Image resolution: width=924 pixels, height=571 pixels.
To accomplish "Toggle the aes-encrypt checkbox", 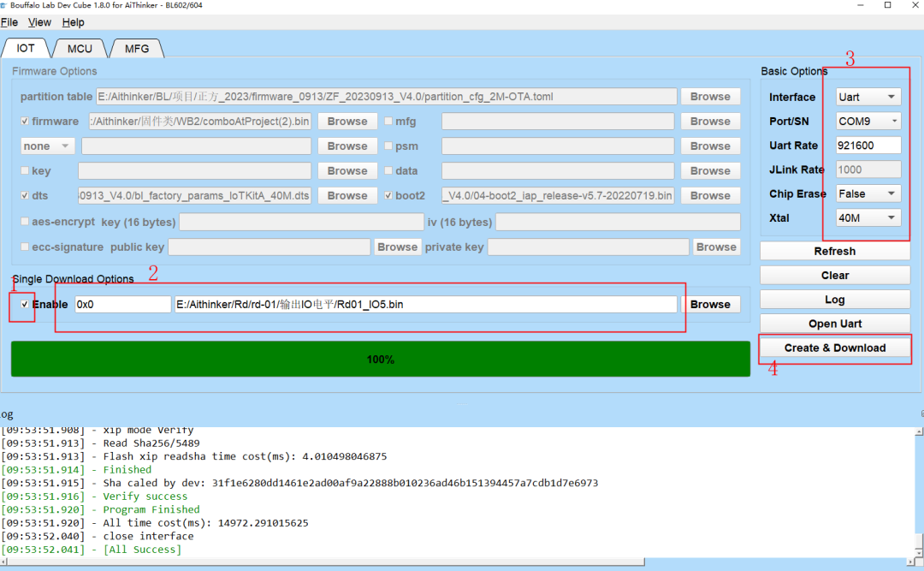I will pos(25,222).
